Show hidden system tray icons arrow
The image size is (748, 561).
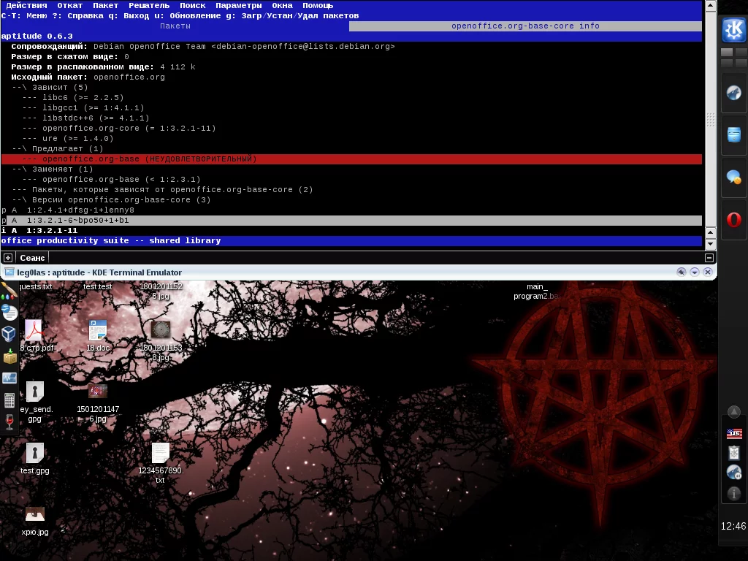[x=733, y=412]
